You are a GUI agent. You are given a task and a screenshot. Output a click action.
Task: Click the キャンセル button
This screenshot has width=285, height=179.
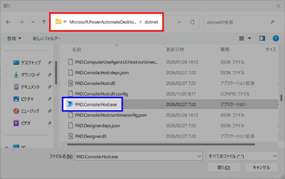(261, 167)
